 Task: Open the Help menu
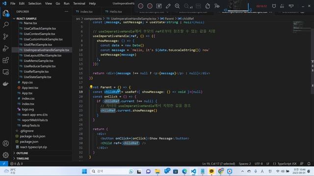tap(92, 3)
